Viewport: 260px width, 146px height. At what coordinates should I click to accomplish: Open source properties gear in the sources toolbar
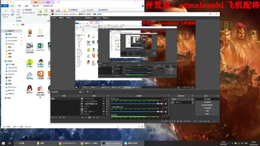point(90,117)
